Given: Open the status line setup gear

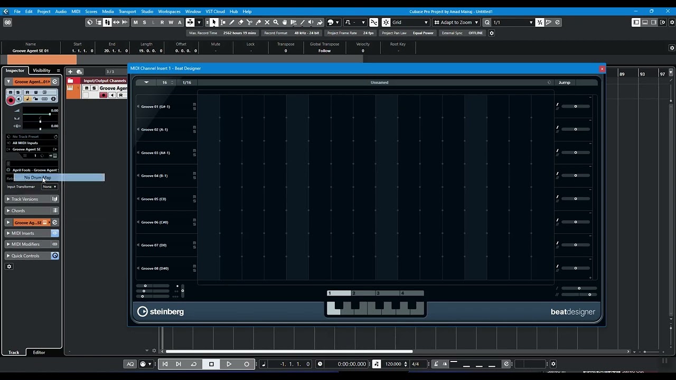Looking at the screenshot, I should (492, 33).
